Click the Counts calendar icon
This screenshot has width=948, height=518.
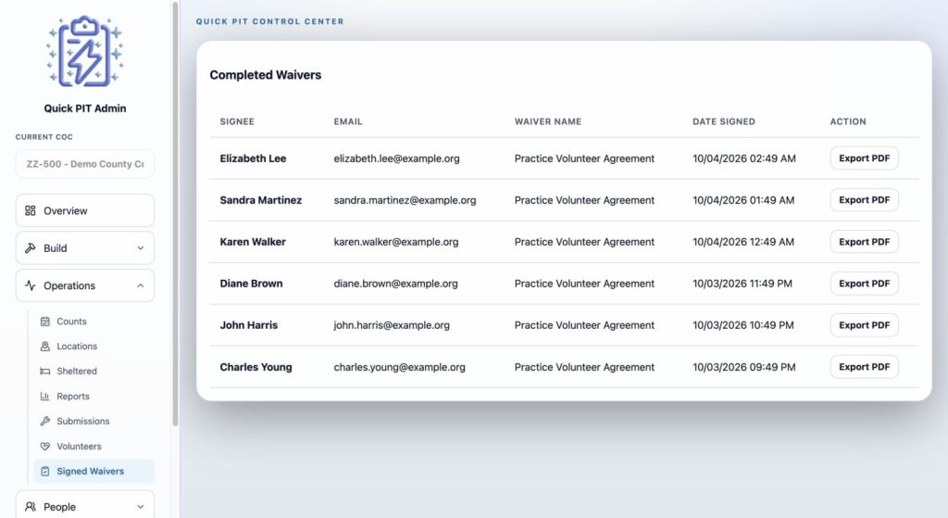[x=44, y=322]
